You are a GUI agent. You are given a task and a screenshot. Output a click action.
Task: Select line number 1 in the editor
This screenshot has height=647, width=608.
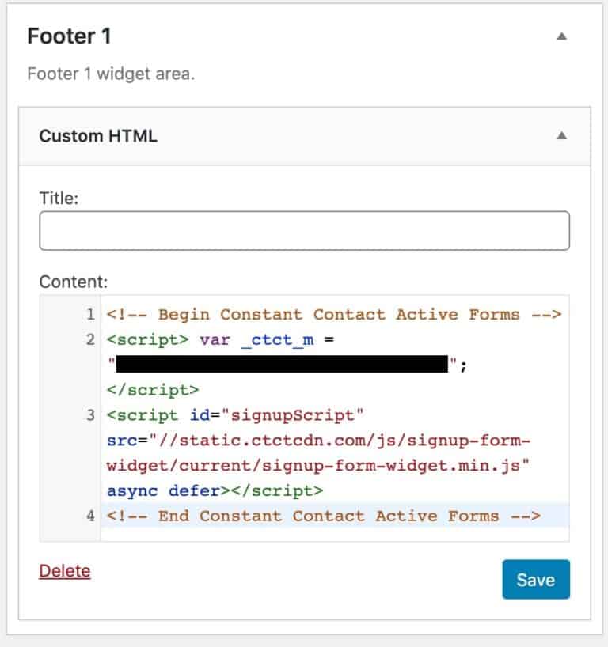click(91, 314)
